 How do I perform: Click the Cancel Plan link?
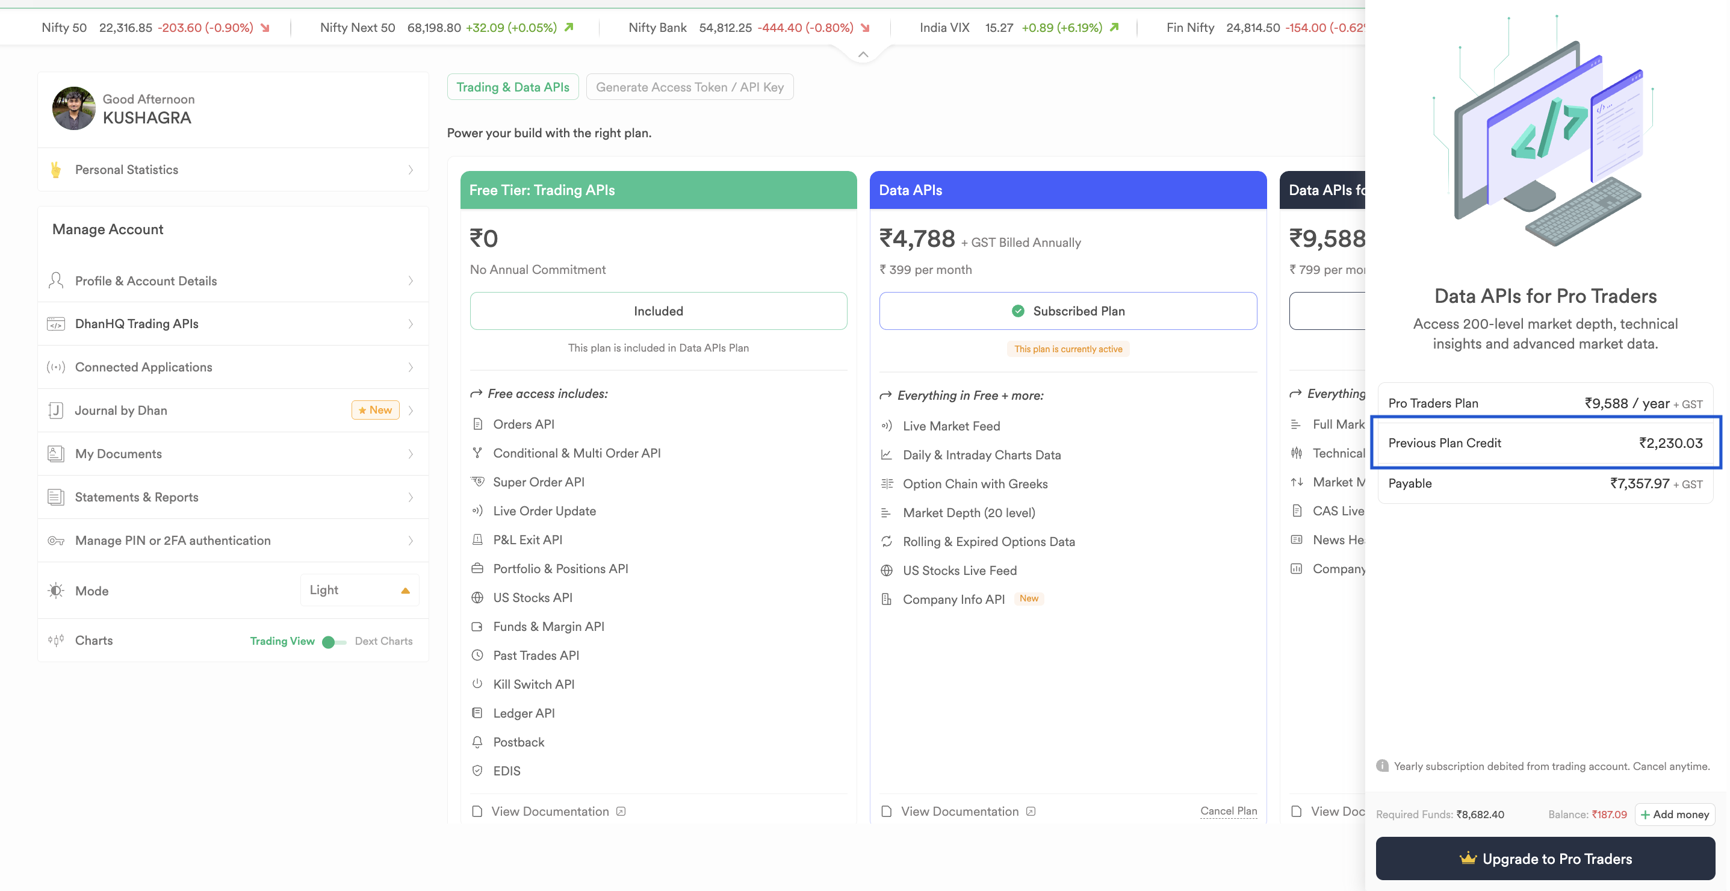tap(1229, 810)
